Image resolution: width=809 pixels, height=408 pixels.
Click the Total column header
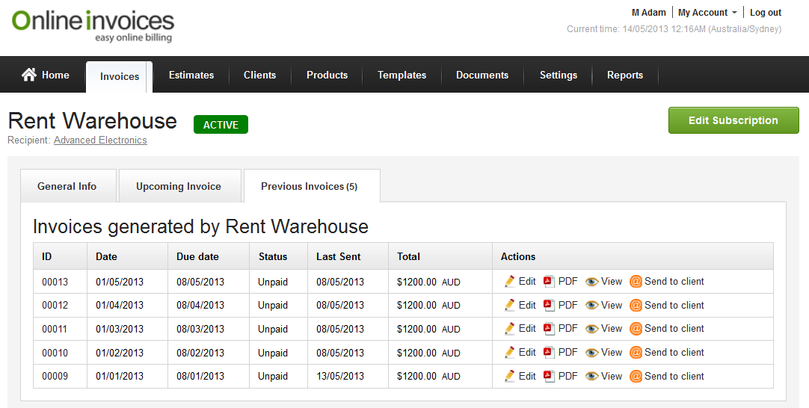pyautogui.click(x=408, y=256)
